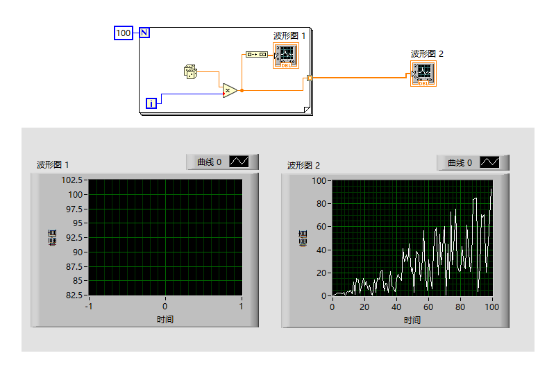
Task: Select the loop iteration terminal i
Action: [151, 103]
